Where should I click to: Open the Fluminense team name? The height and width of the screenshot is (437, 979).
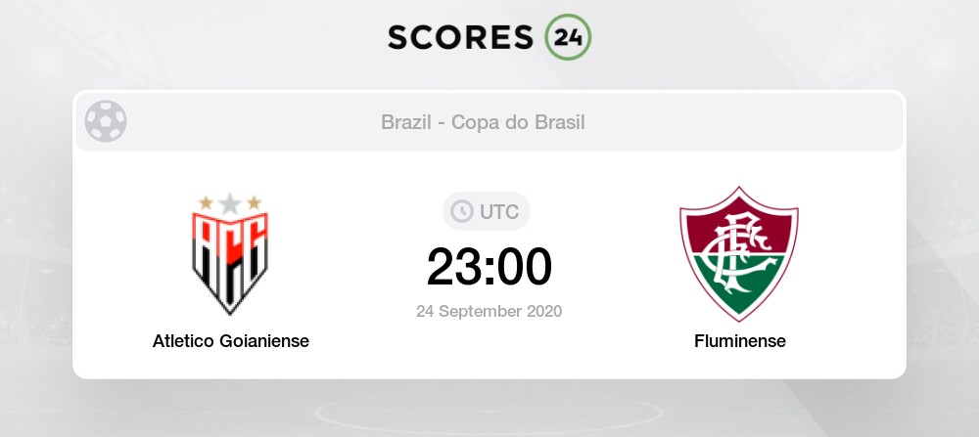738,341
